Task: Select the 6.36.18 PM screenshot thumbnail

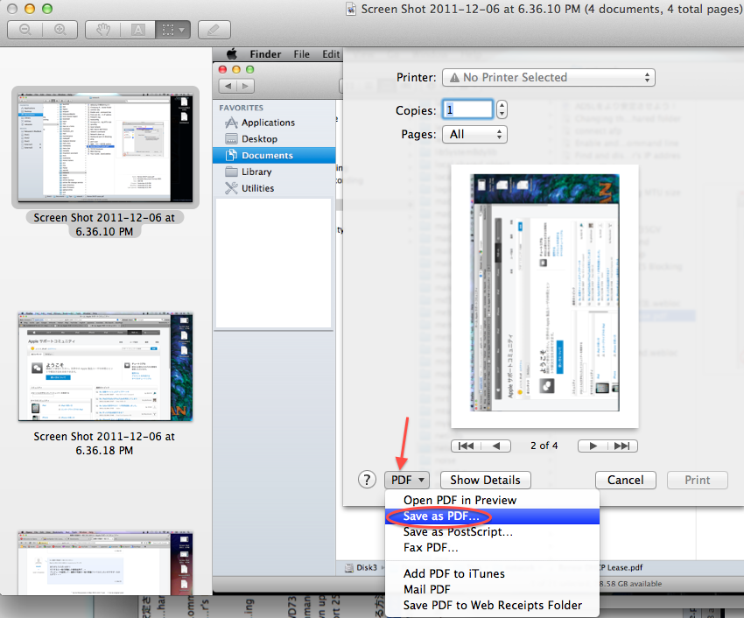Action: click(105, 367)
